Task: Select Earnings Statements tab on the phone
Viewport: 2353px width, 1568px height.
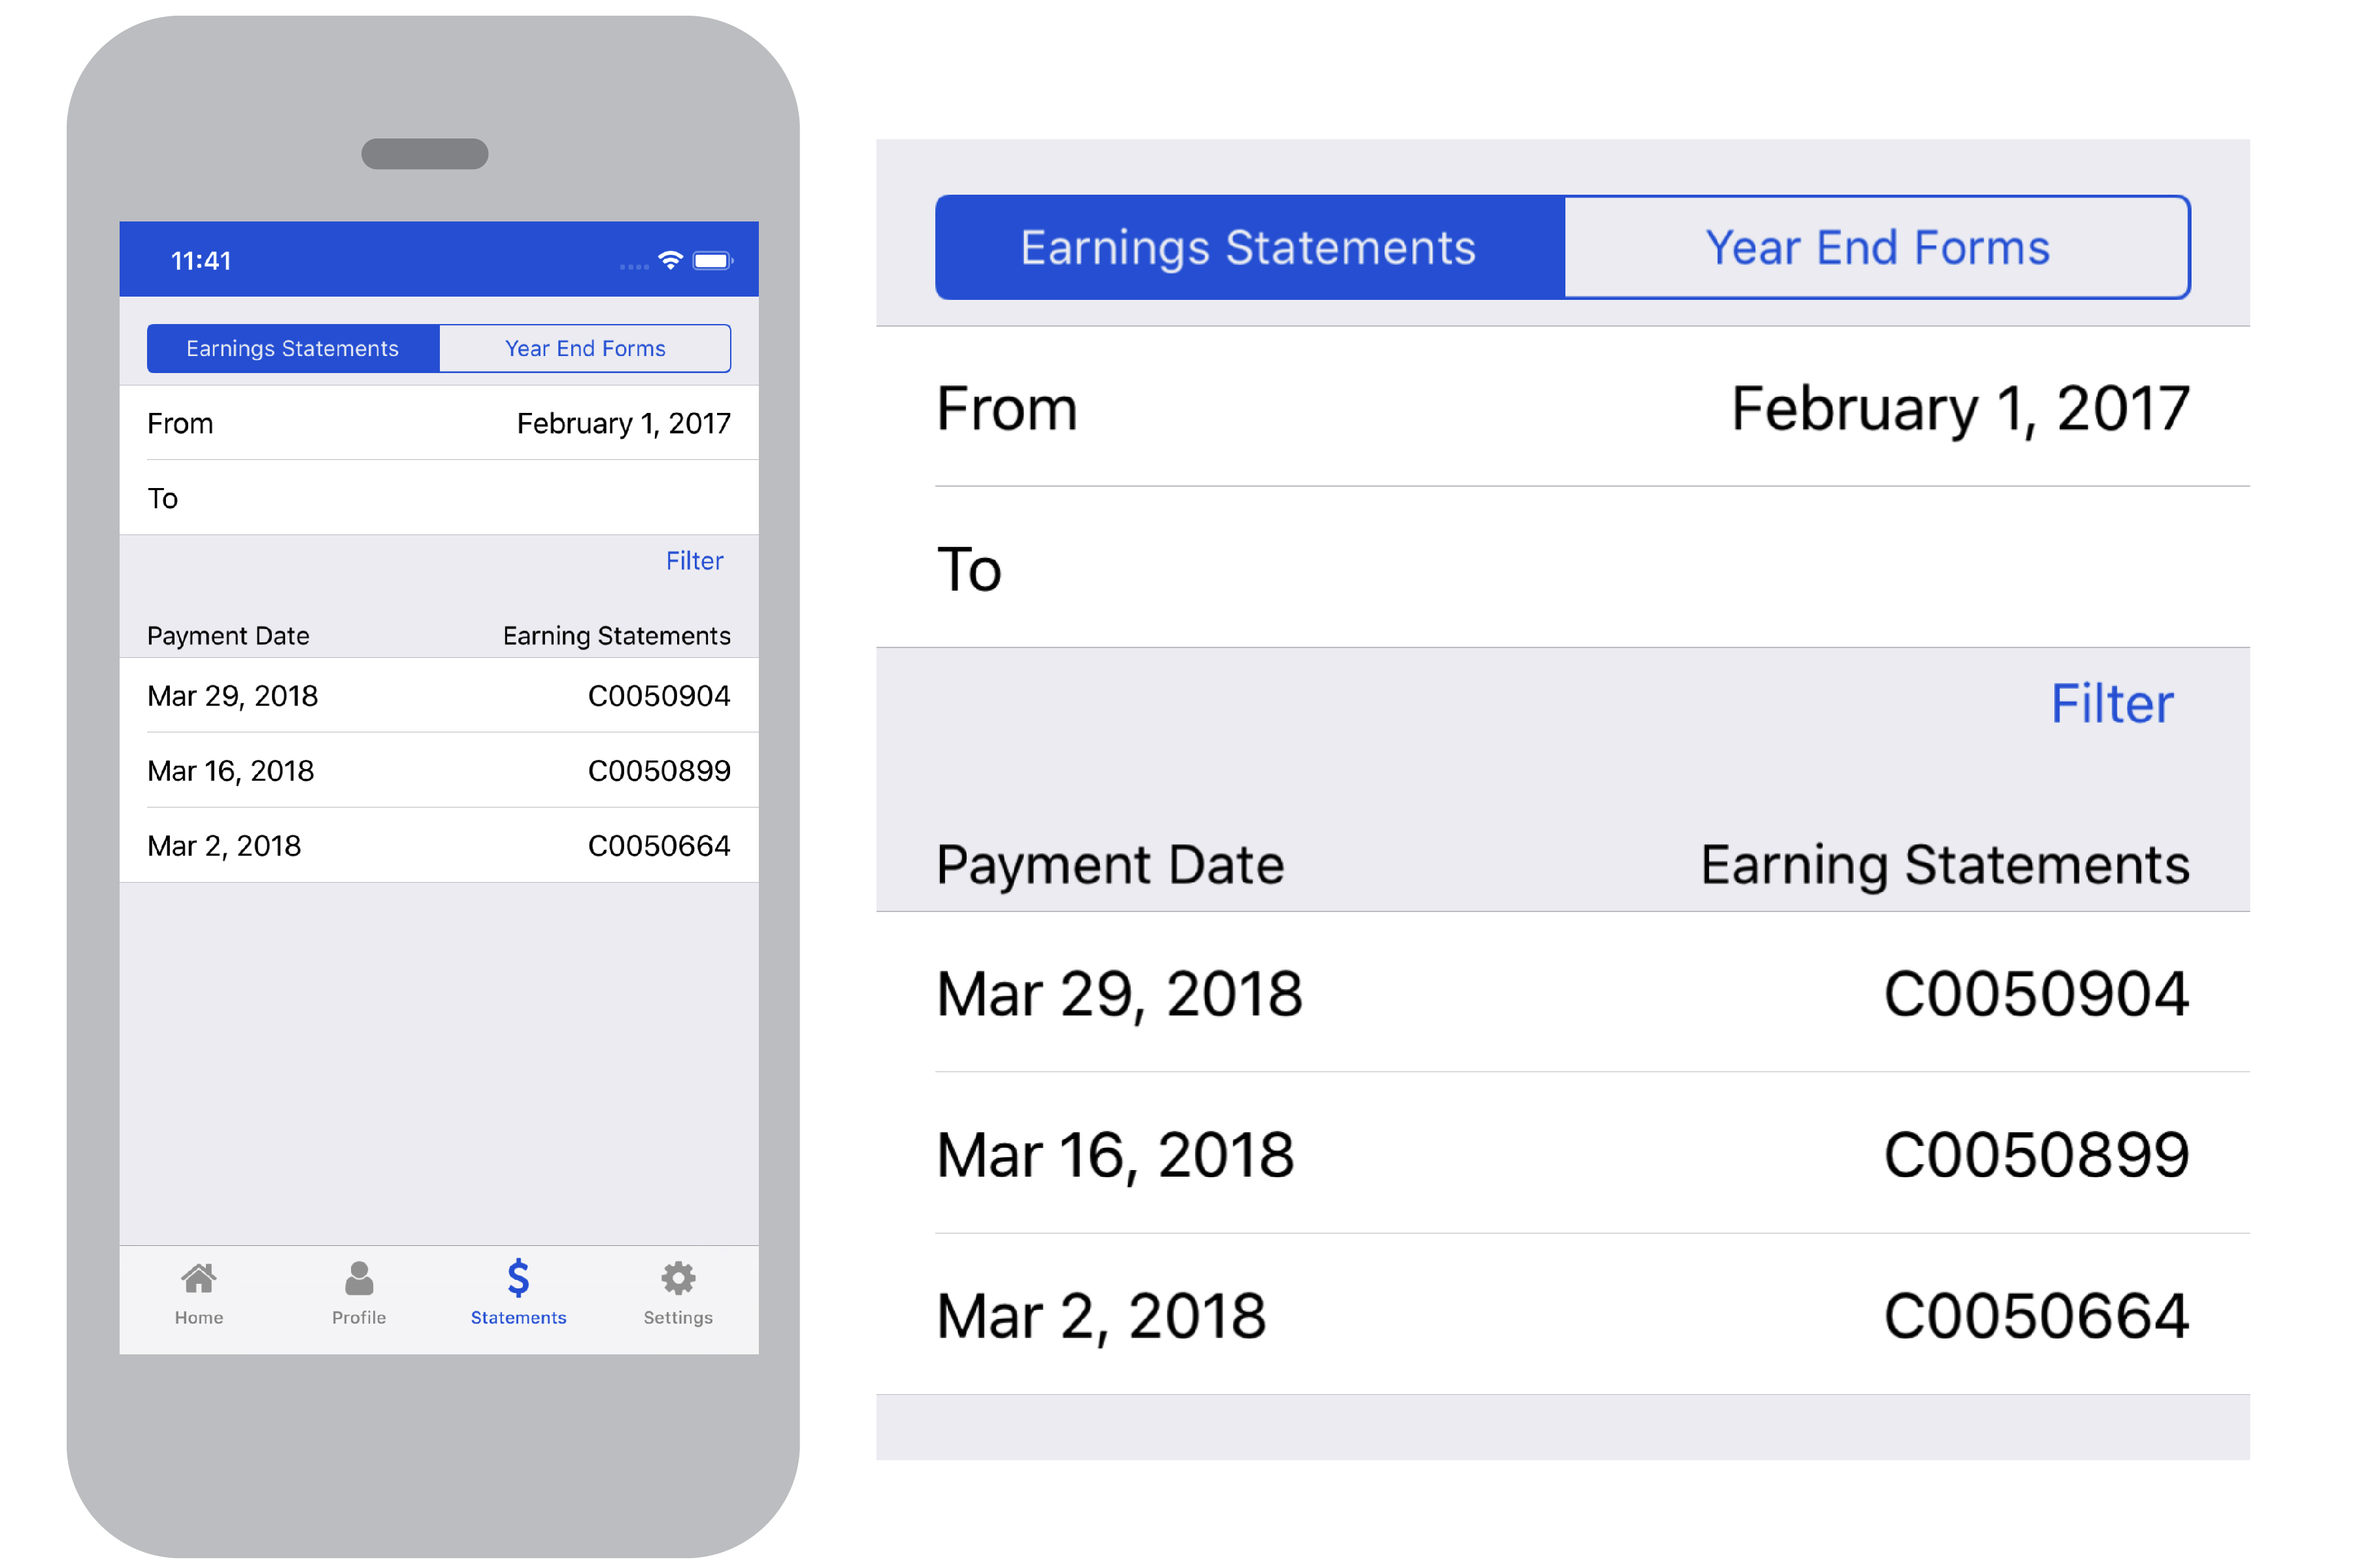Action: (x=293, y=348)
